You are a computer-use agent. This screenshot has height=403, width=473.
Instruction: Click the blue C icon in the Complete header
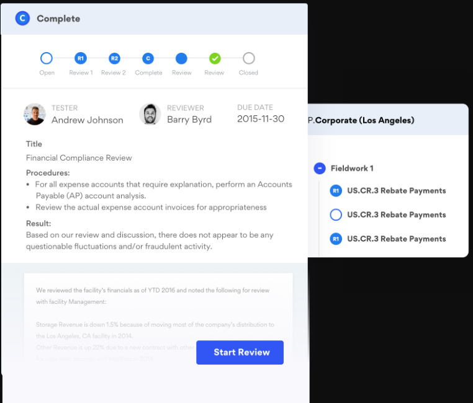coord(22,19)
